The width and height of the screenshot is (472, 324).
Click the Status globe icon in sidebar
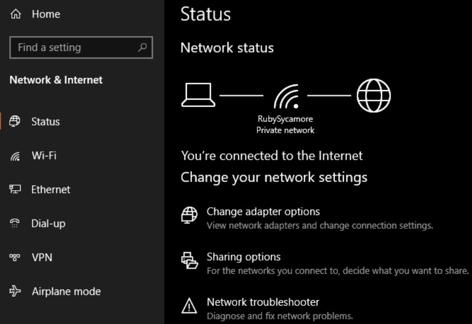(15, 121)
